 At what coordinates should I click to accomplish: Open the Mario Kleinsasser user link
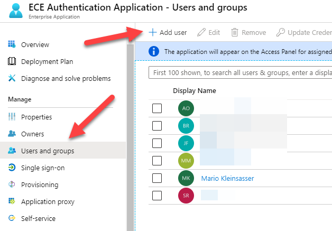point(227,178)
